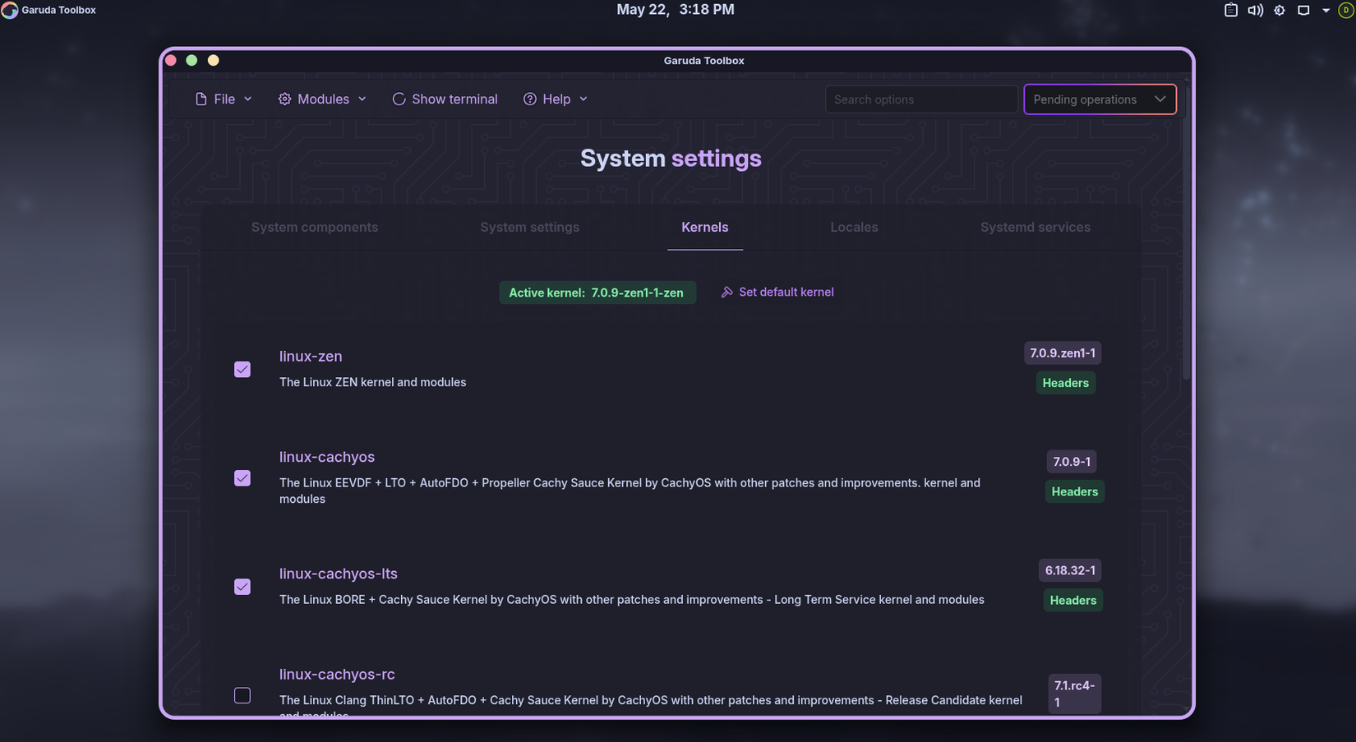The height and width of the screenshot is (742, 1356).
Task: Toggle Headers for linux-cachyos-lts
Action: [x=1072, y=600]
